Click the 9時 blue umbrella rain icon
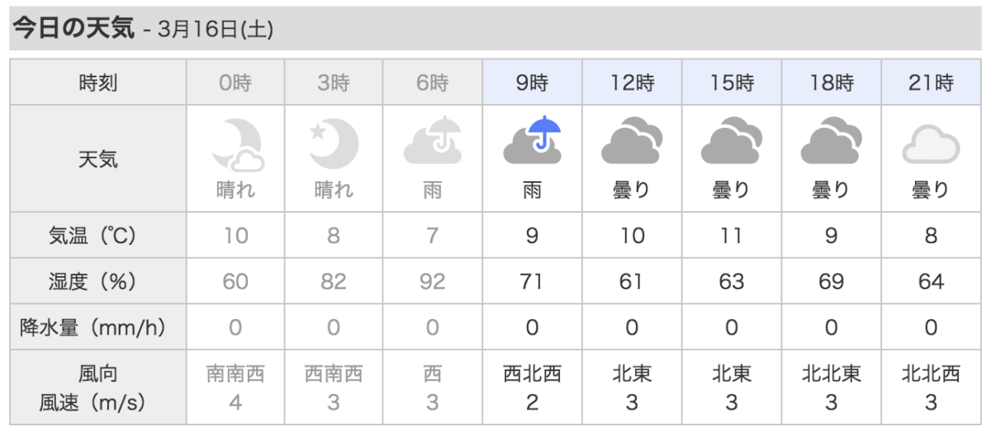Screen dimensions: 991x436 533,140
